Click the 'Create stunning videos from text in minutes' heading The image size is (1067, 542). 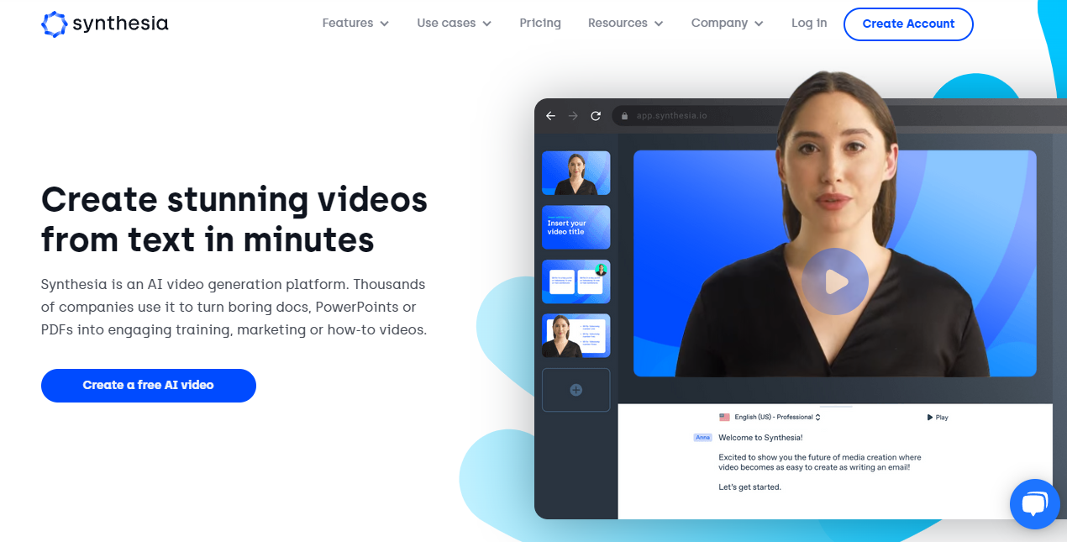[234, 220]
